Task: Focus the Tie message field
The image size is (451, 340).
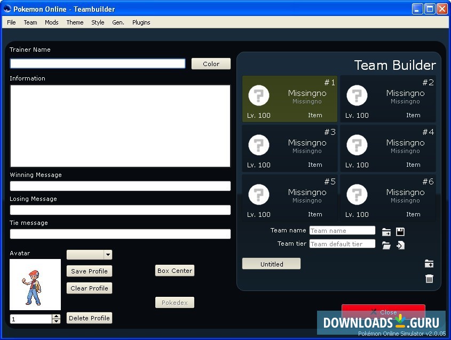Action: (120, 234)
